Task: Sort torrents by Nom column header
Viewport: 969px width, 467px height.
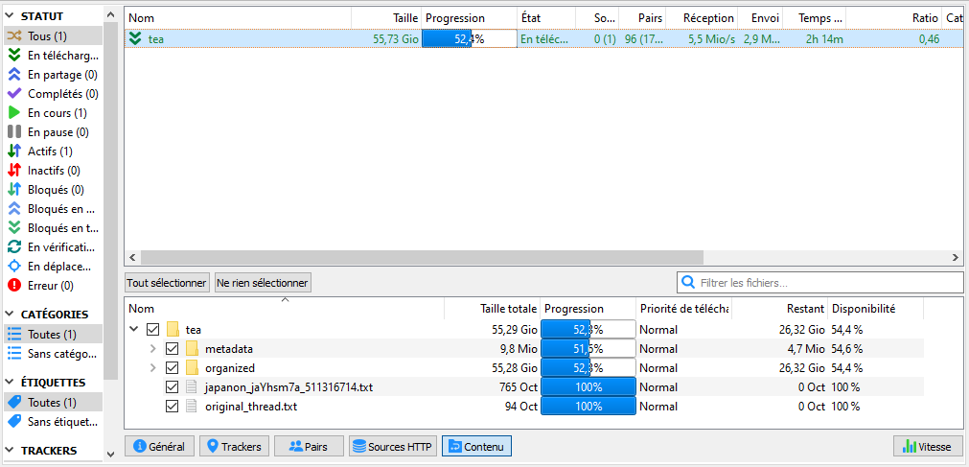Action: [x=238, y=18]
